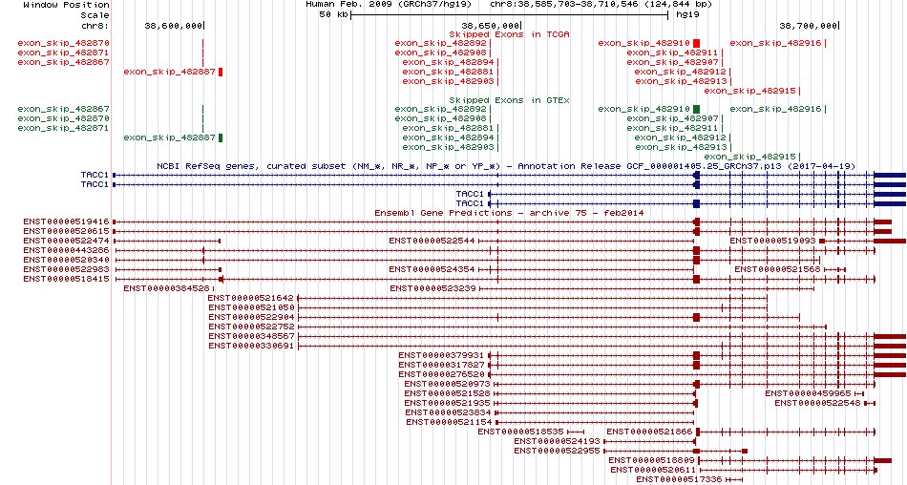
Task: Select the ENST00000348567 transcript label
Action: pyautogui.click(x=252, y=336)
